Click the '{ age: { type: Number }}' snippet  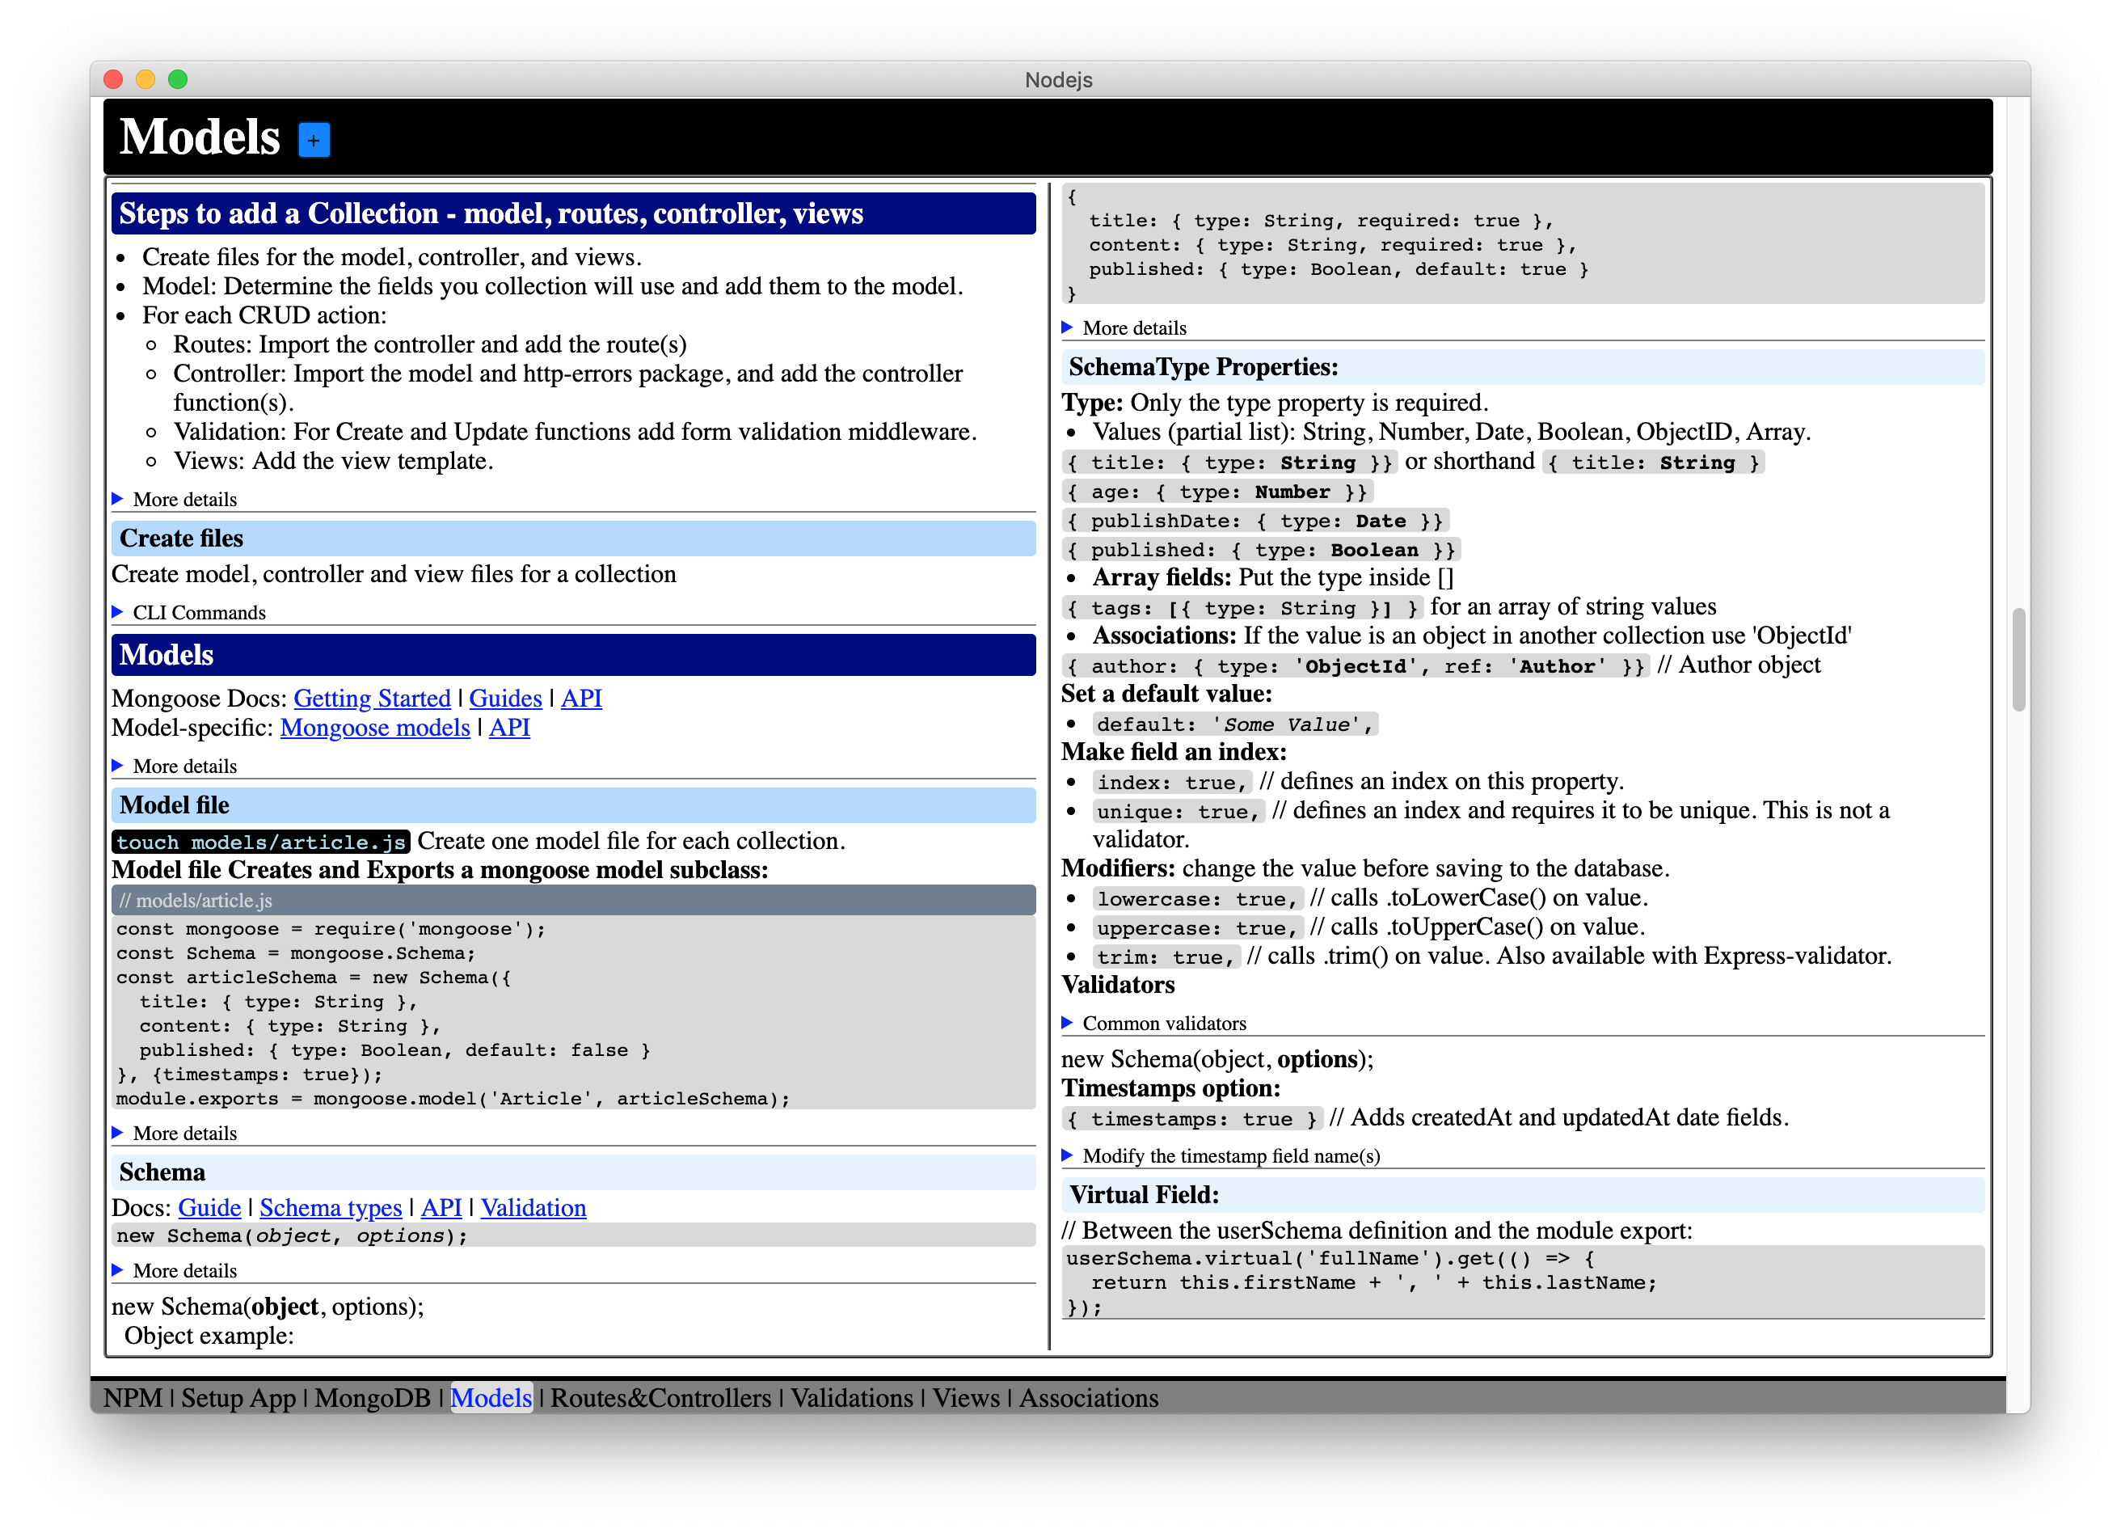[1217, 492]
